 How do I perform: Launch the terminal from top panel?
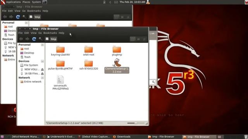click(x=45, y=2)
